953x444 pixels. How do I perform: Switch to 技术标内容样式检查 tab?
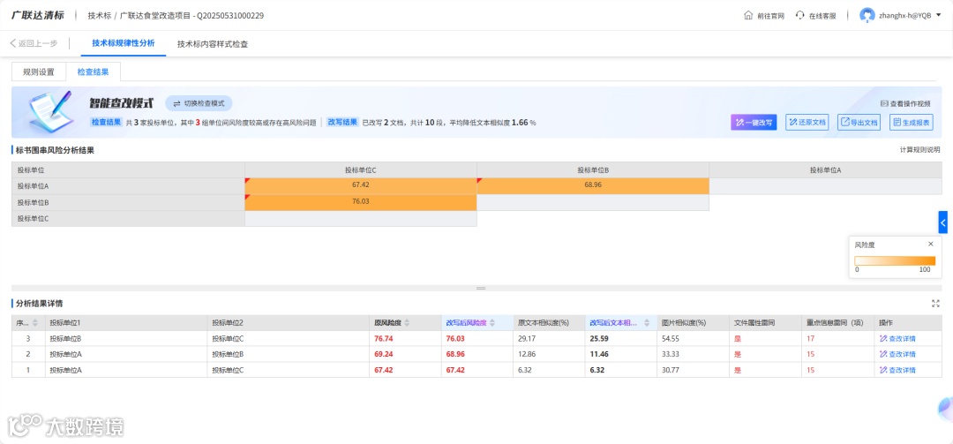coord(212,44)
